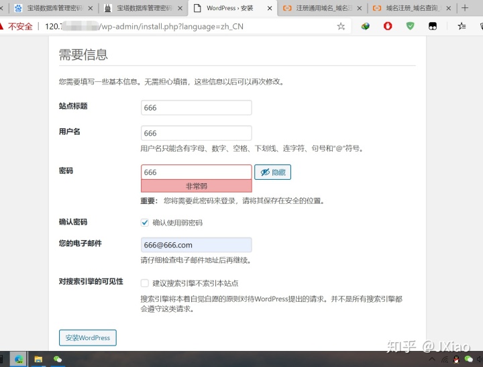Close the 域名注册_域名查询 tab
483x367 pixels.
click(449, 8)
